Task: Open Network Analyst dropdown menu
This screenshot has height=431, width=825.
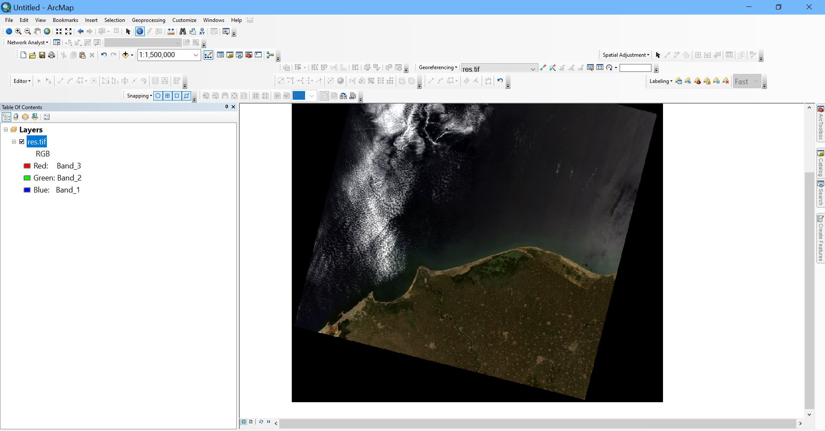Action: [27, 43]
